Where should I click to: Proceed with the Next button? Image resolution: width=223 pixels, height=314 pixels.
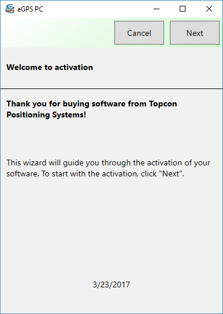click(x=195, y=33)
